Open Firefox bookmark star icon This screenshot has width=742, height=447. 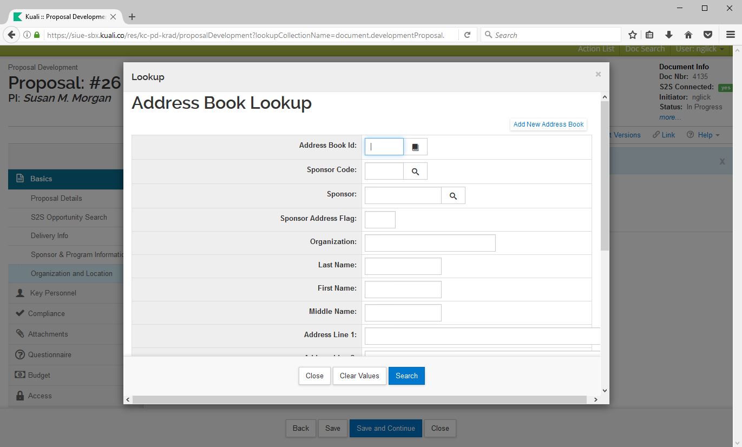tap(632, 35)
